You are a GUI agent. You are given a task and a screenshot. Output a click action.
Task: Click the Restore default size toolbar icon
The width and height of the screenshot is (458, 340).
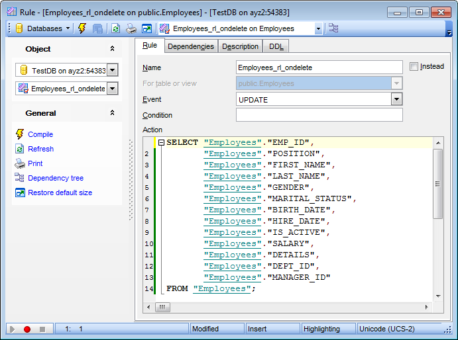(146, 28)
